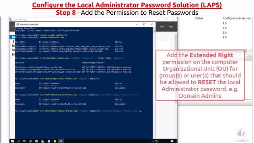Open network status tray icon
Viewport: 254px width, 143px height.
coord(157,141)
